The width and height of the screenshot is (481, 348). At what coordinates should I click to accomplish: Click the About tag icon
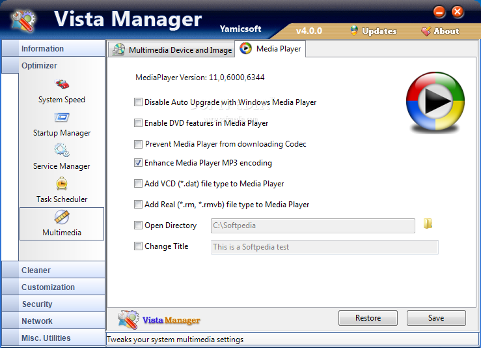[426, 31]
